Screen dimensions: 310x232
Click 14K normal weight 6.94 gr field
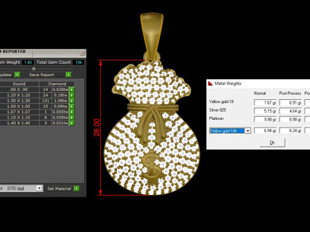265,130
